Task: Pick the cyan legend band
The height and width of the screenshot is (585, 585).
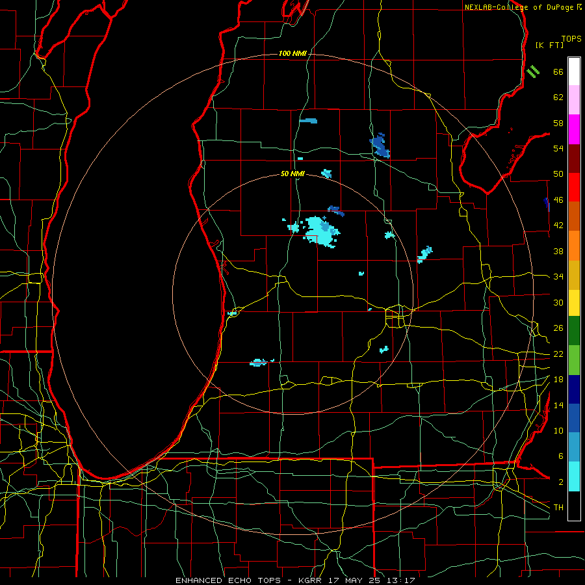Action: coord(574,476)
